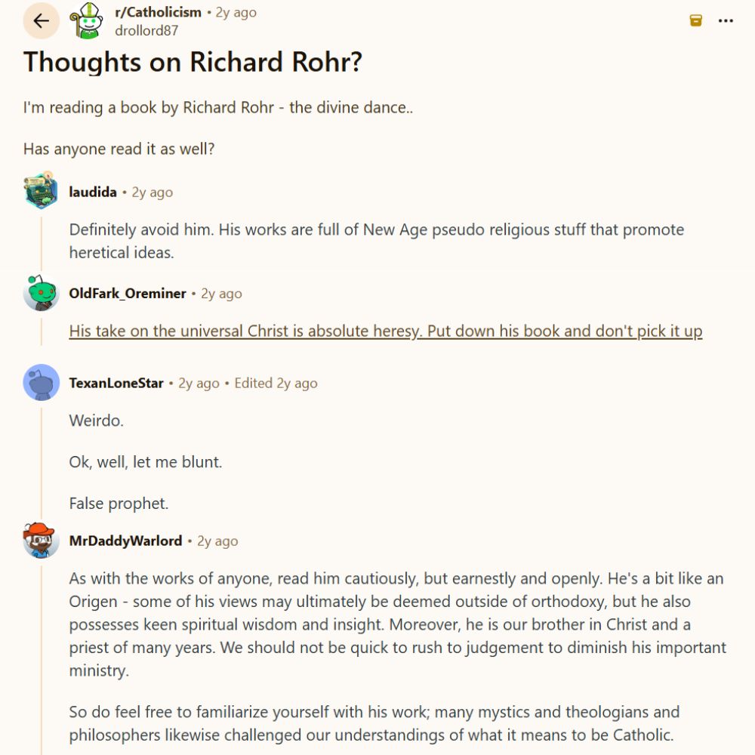Open the post overflow menu via three dots
The image size is (755, 755).
pos(724,21)
